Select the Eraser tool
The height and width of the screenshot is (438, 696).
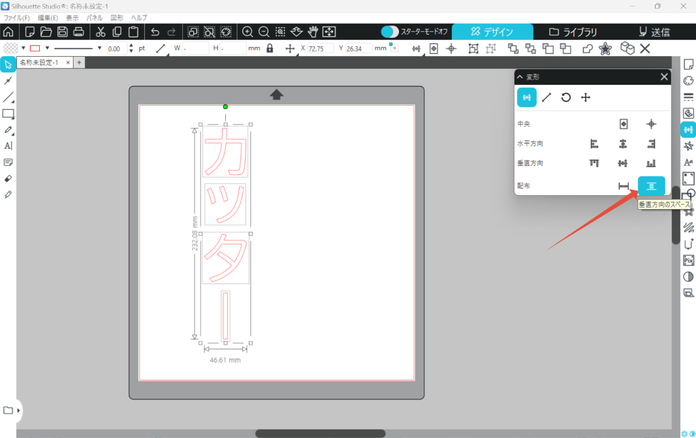pyautogui.click(x=8, y=178)
